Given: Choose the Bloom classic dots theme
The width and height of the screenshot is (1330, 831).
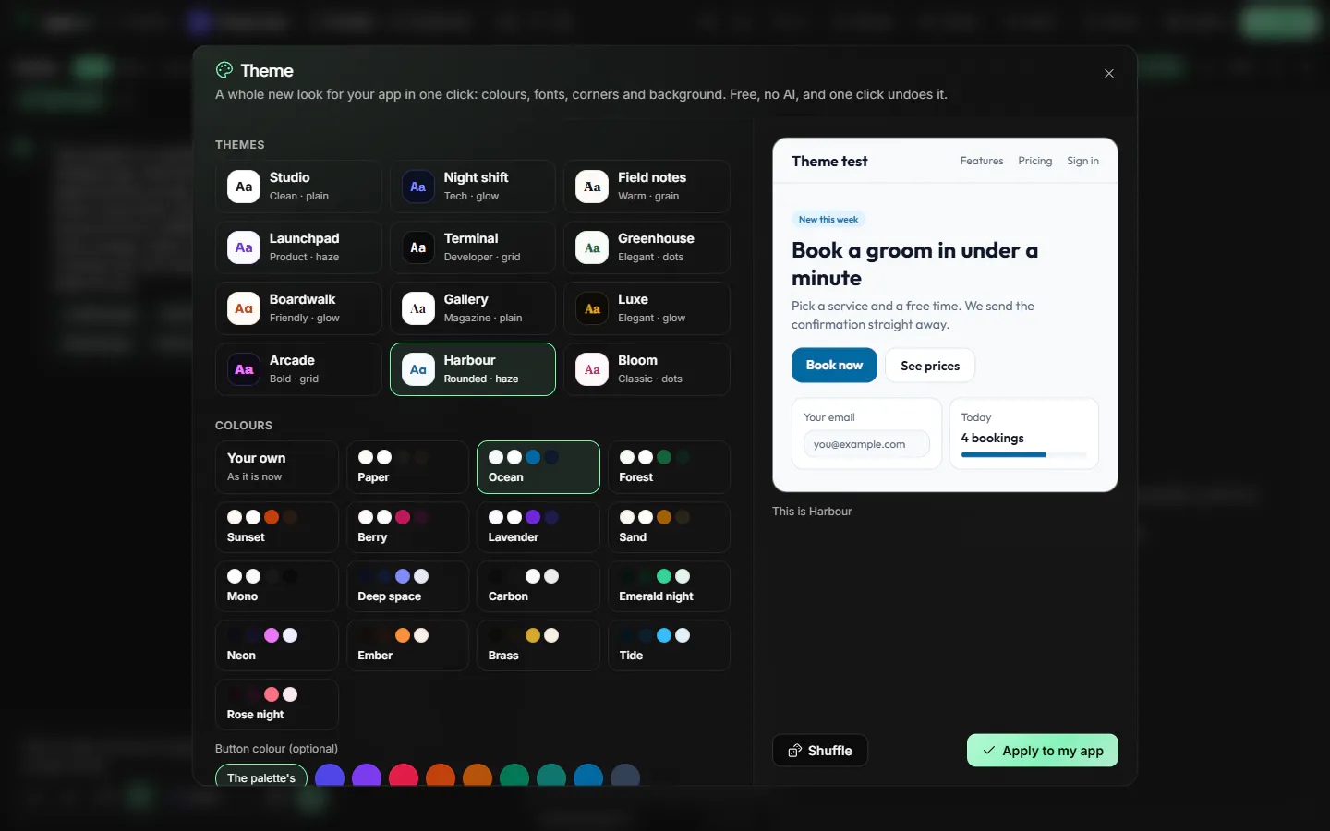Looking at the screenshot, I should click(x=647, y=369).
